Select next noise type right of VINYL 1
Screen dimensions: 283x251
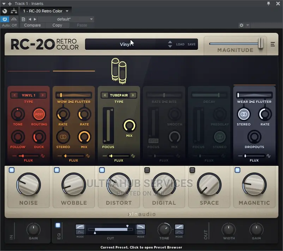pos(43,95)
